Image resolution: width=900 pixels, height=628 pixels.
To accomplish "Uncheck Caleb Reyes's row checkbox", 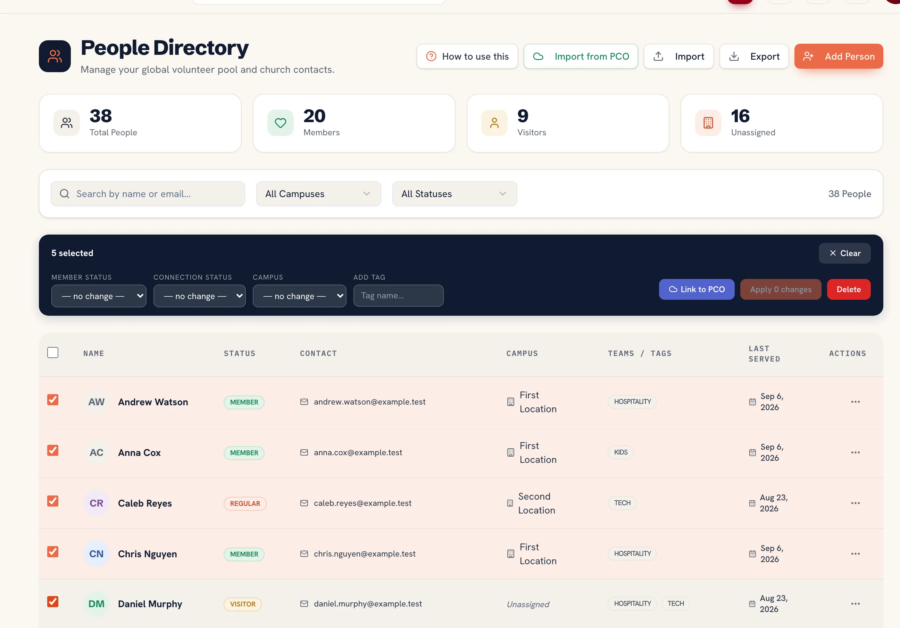I will (x=53, y=501).
